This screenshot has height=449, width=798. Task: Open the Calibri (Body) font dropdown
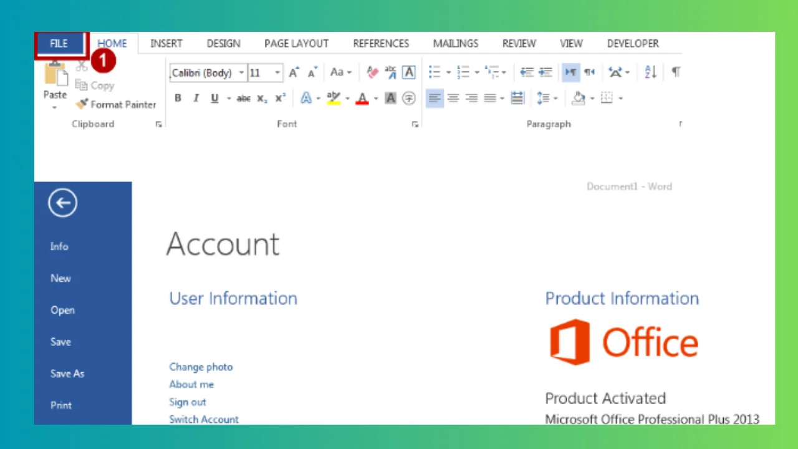pos(241,73)
